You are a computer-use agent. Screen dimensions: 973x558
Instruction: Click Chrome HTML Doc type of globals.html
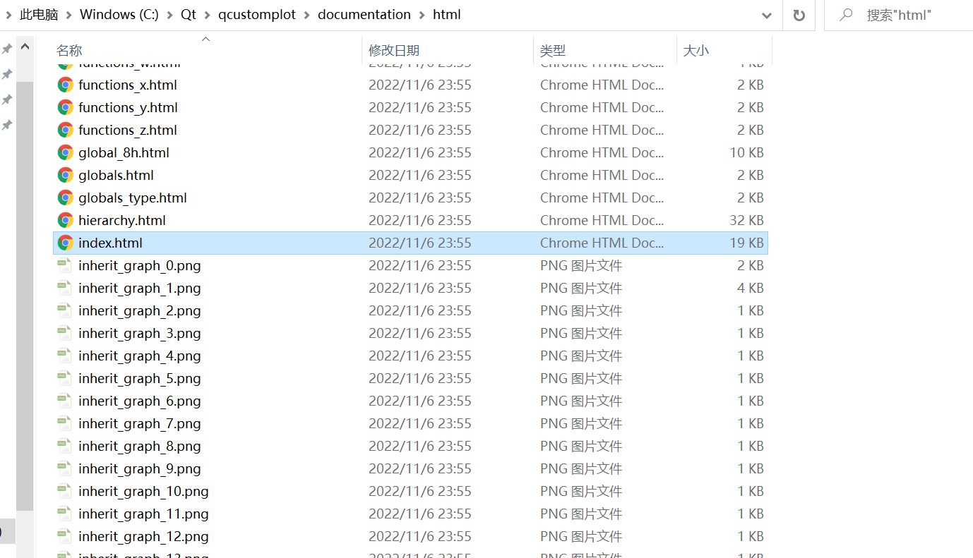pyautogui.click(x=602, y=175)
